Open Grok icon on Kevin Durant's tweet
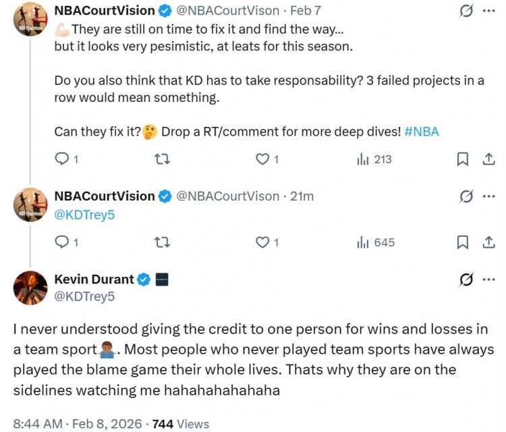 pos(465,279)
